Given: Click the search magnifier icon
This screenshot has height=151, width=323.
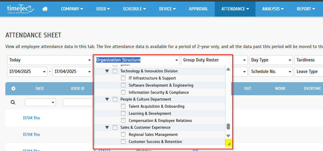Looking at the screenshot, I should pos(13,102).
